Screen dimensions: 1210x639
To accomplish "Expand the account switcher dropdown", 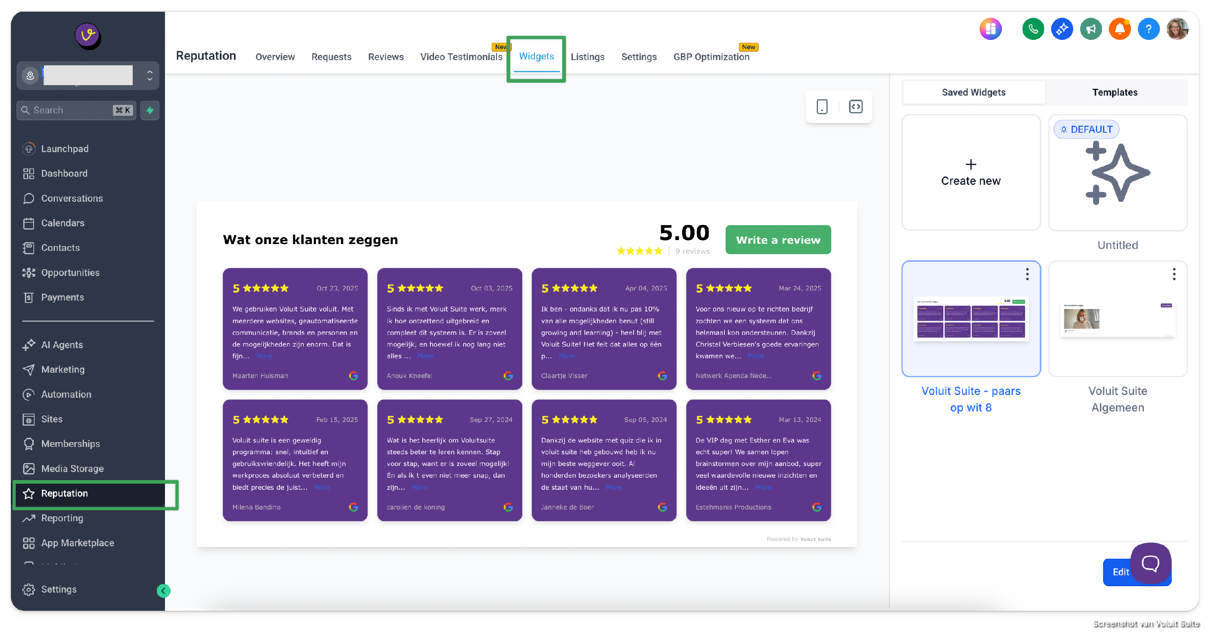I will click(x=149, y=75).
